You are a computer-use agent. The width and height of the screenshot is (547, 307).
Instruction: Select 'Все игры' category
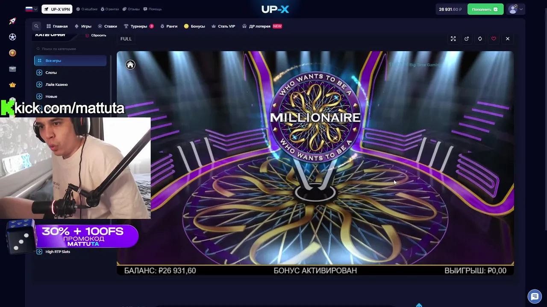coord(71,61)
